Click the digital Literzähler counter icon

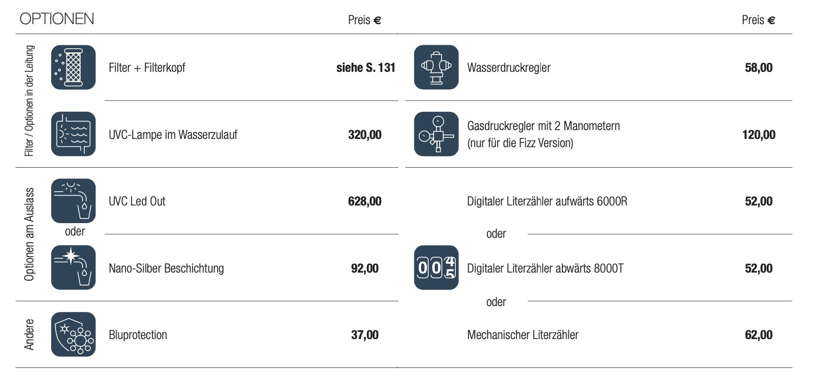point(436,268)
